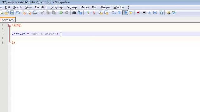
Task: Open the Edit menu
Action: pos(7,7)
